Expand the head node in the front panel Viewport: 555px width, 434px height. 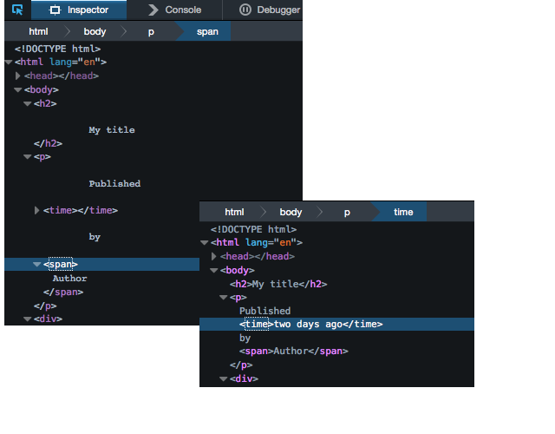214,256
